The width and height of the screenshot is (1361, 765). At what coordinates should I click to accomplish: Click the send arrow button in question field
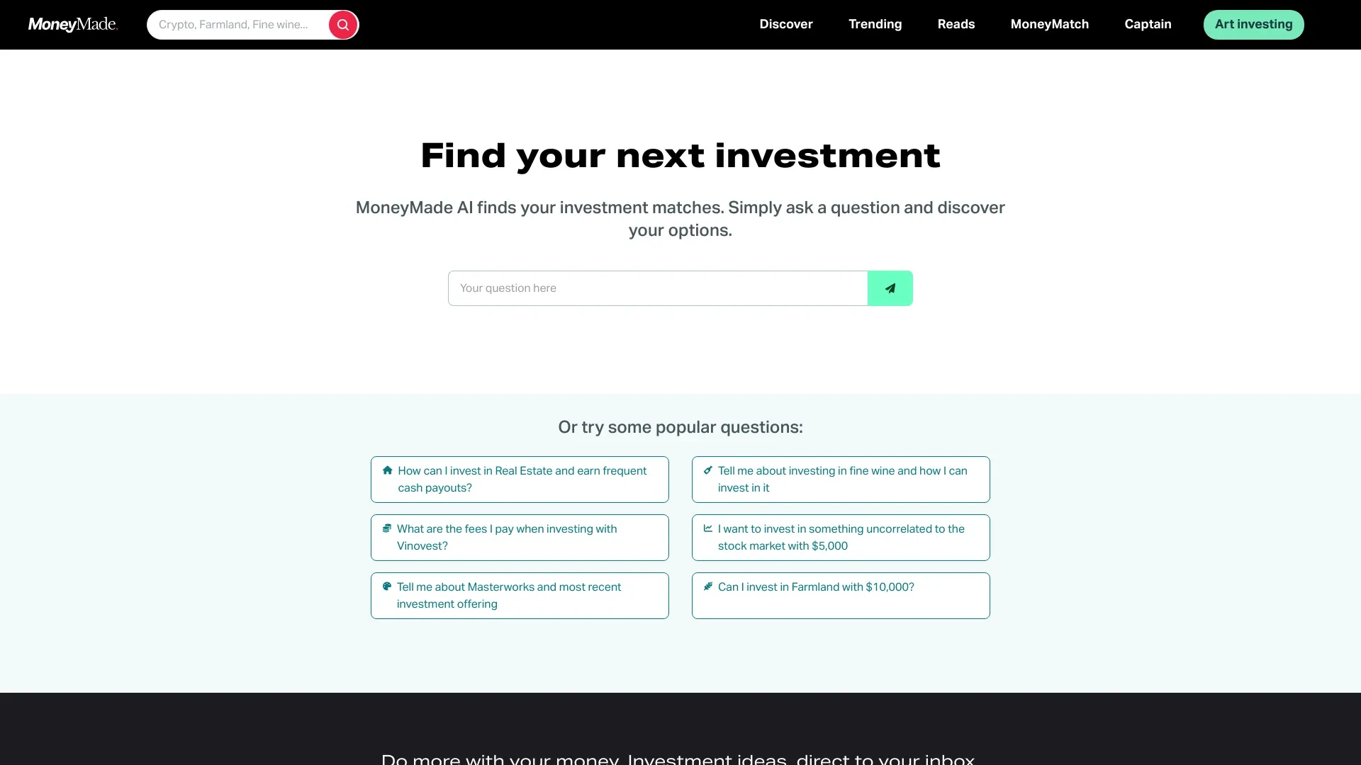tap(890, 288)
